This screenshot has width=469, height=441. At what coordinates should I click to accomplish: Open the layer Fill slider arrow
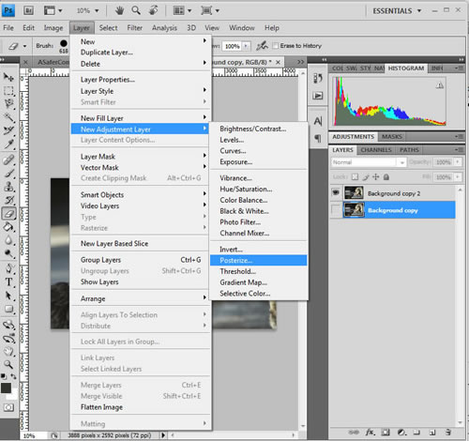(x=458, y=177)
